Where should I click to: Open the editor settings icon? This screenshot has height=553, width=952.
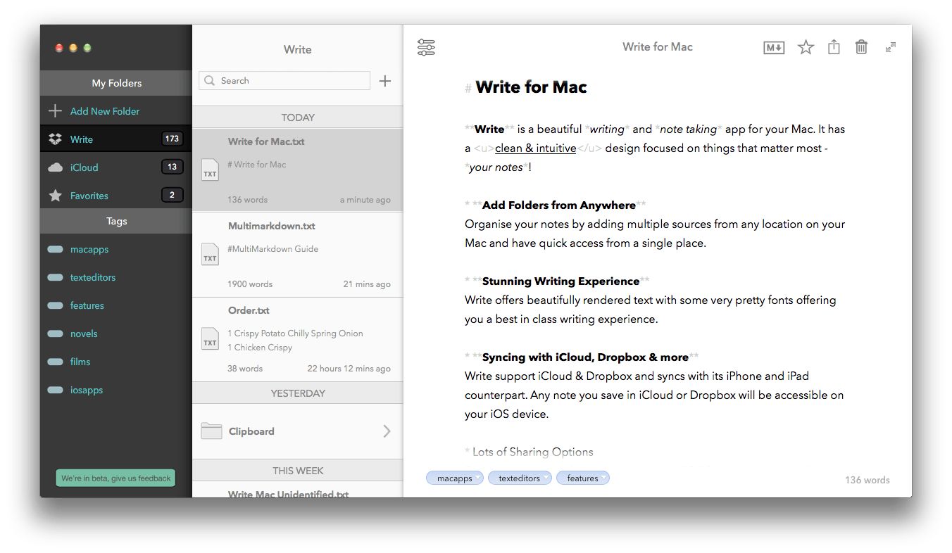427,46
